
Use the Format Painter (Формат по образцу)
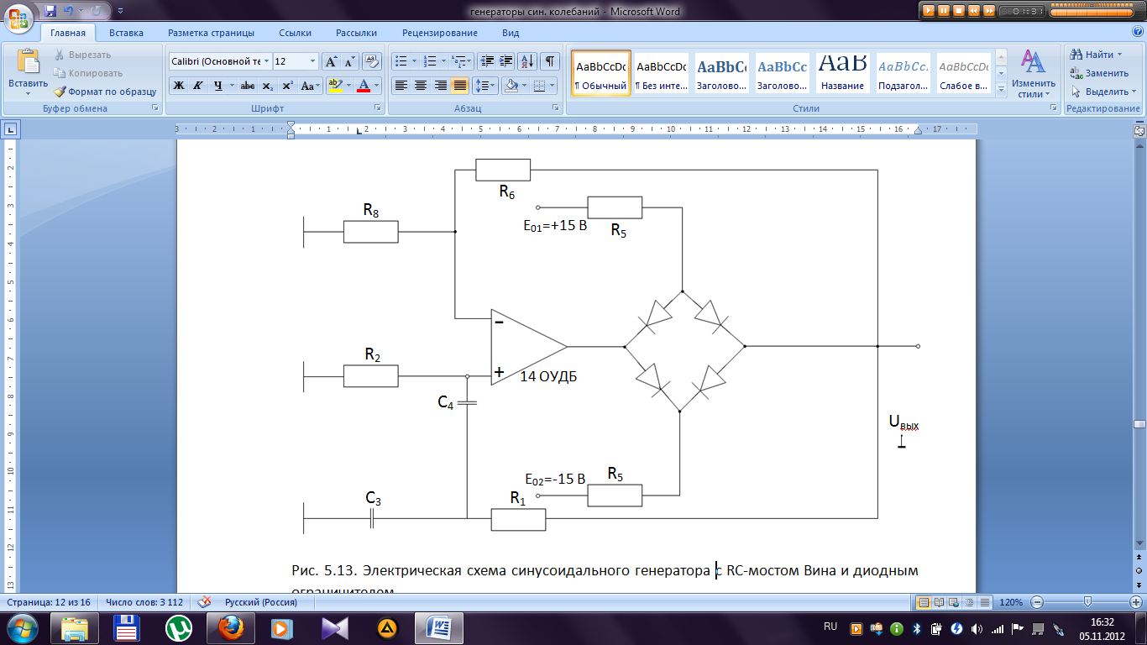(106, 92)
